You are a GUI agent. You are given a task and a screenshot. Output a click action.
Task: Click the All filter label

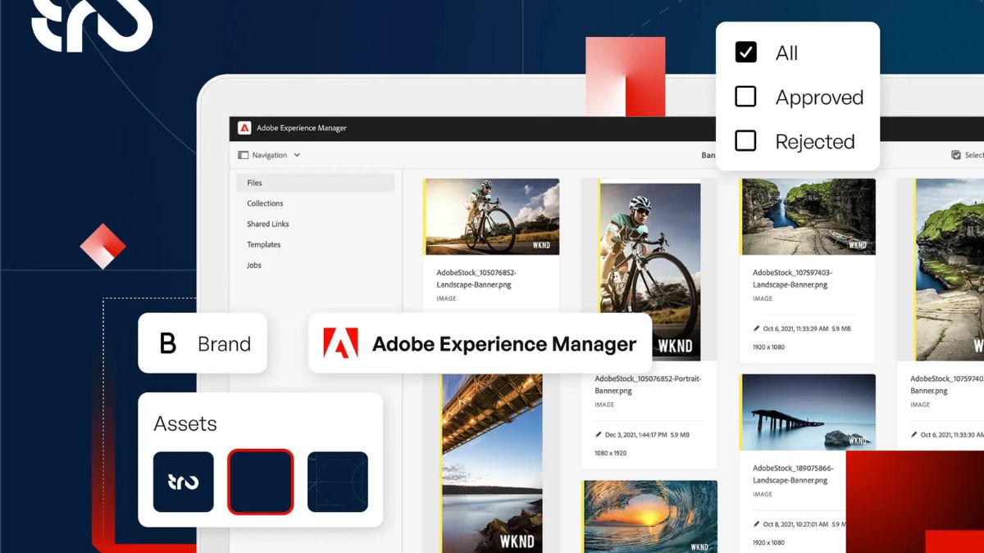coord(786,53)
